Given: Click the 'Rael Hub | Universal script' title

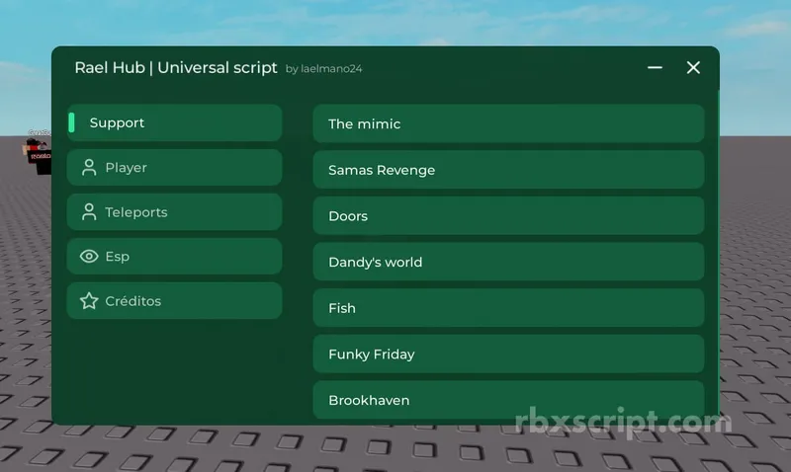Looking at the screenshot, I should pos(176,67).
